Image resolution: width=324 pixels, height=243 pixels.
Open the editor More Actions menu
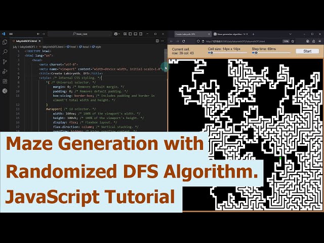click(163, 41)
